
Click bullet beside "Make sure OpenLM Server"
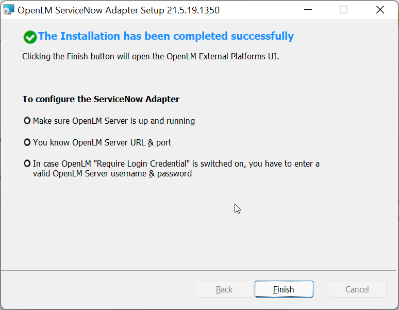[x=27, y=121]
